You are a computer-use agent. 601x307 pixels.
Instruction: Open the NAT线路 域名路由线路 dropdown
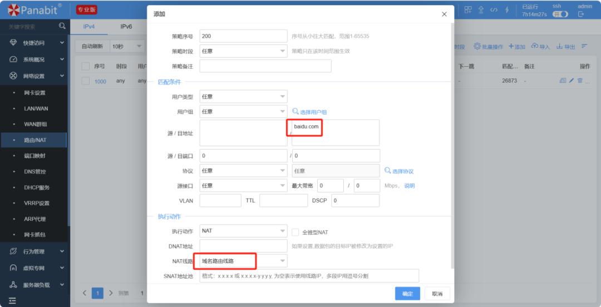[x=243, y=261]
